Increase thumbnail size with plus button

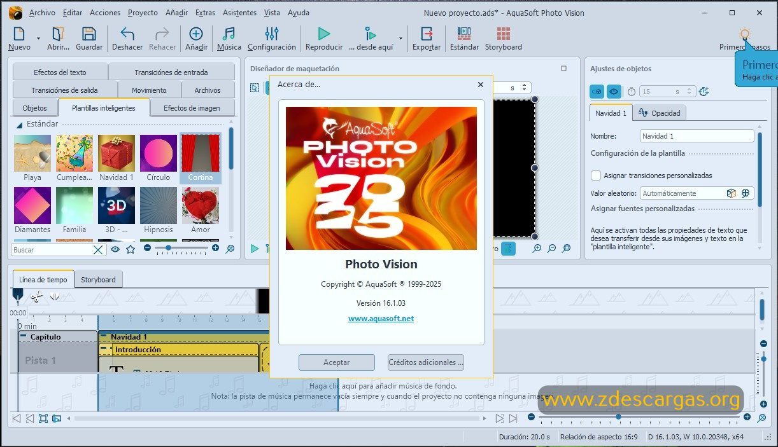tap(215, 248)
